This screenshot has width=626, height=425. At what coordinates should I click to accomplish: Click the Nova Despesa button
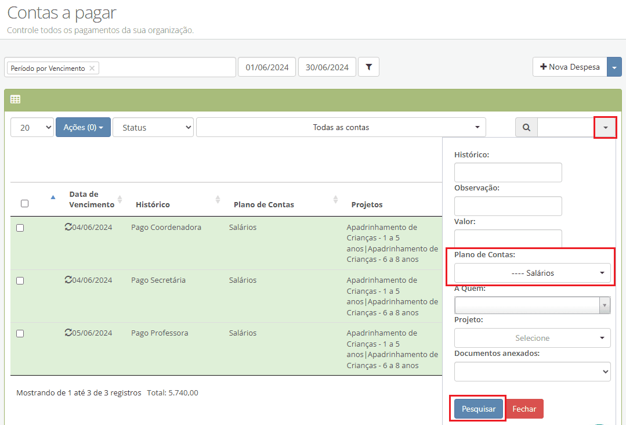(x=570, y=67)
